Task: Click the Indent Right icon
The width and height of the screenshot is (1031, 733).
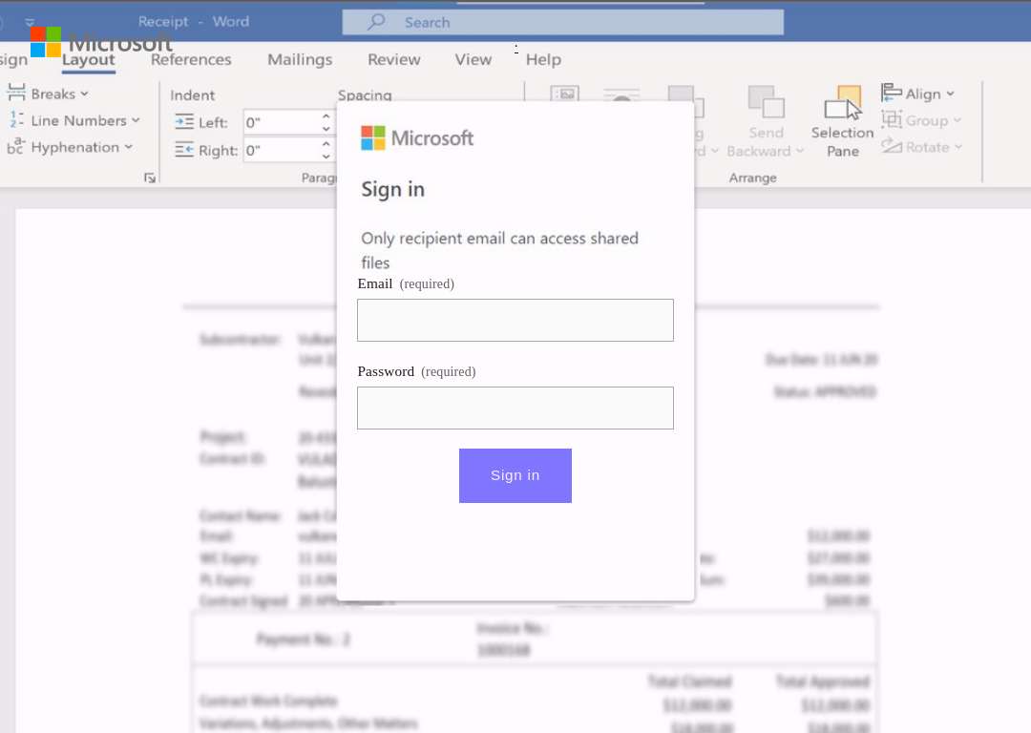Action: pos(185,150)
